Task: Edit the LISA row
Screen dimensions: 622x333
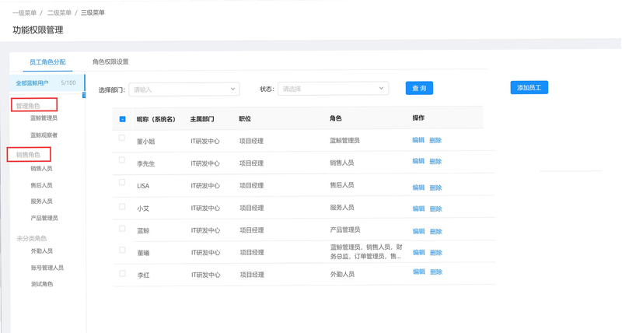Action: click(x=418, y=188)
